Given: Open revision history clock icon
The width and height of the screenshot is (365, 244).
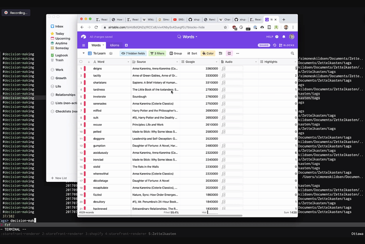Looking at the screenshot, I should click(275, 45).
